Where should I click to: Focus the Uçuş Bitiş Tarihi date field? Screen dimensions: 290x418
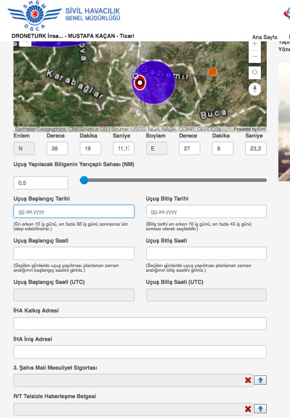[x=206, y=212]
